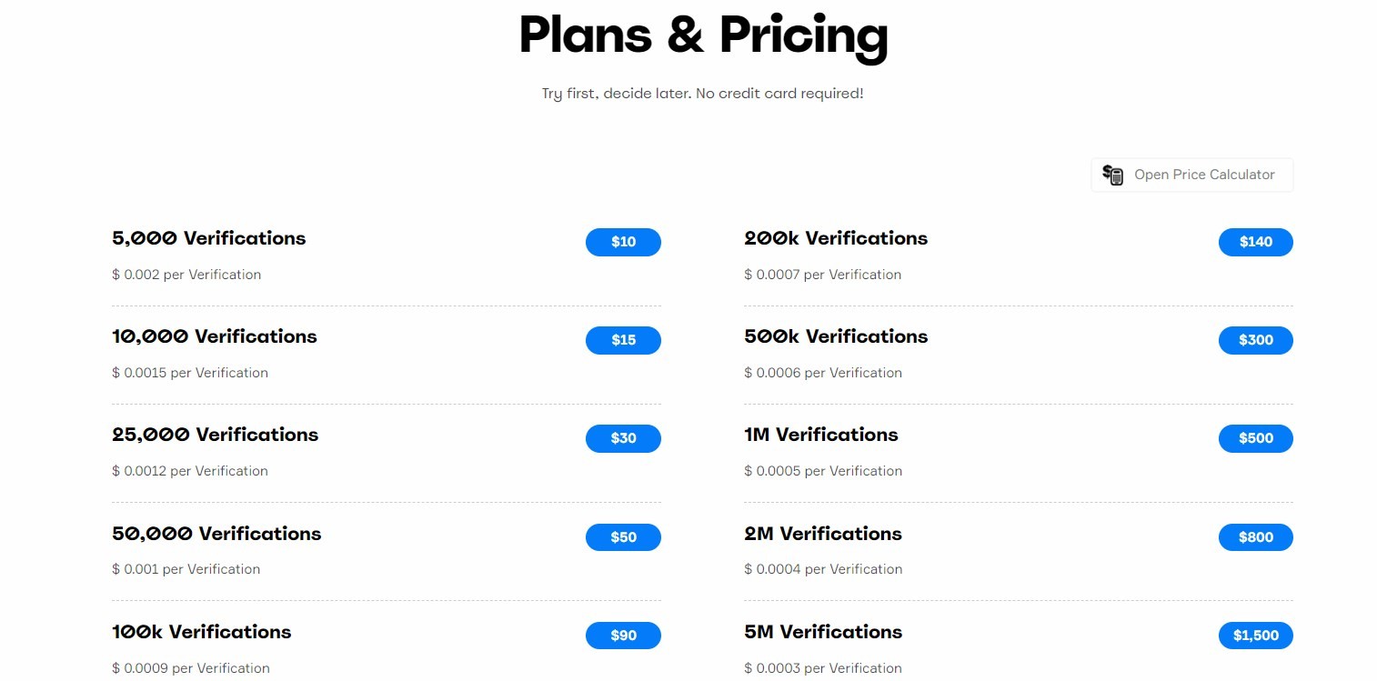Viewport: 1377px width, 681px height.
Task: Click the 5M Verifications heading
Action: 823,632
